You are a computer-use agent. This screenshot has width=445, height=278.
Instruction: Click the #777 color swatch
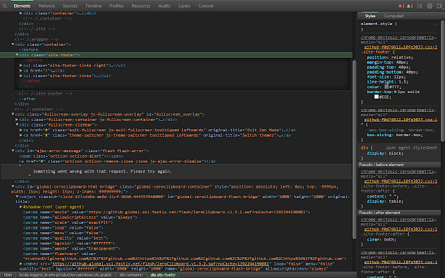click(x=388, y=87)
